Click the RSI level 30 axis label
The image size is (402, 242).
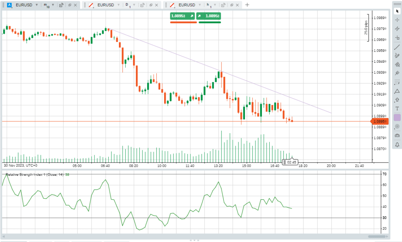coord(384,218)
